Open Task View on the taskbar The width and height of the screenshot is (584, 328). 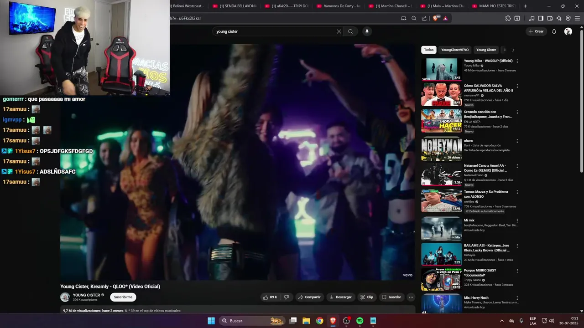[x=293, y=321]
